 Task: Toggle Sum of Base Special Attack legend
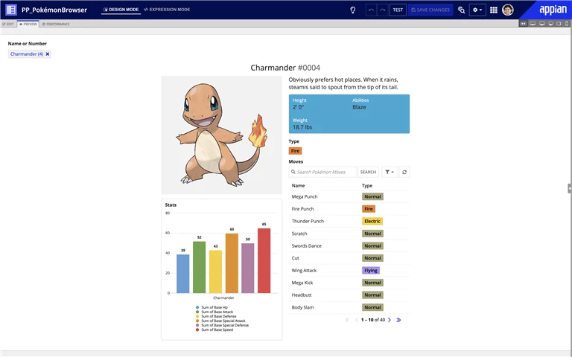click(x=220, y=321)
